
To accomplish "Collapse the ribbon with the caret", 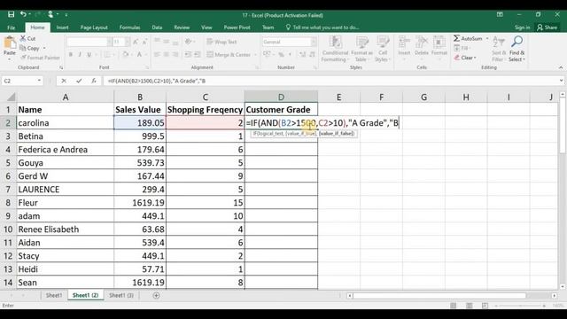I will (x=561, y=67).
